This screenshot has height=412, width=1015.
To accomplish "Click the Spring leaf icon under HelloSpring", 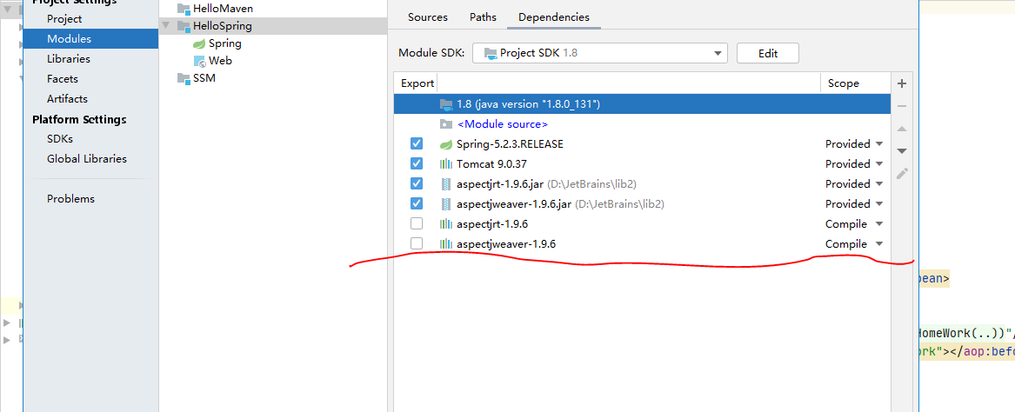I will (198, 44).
